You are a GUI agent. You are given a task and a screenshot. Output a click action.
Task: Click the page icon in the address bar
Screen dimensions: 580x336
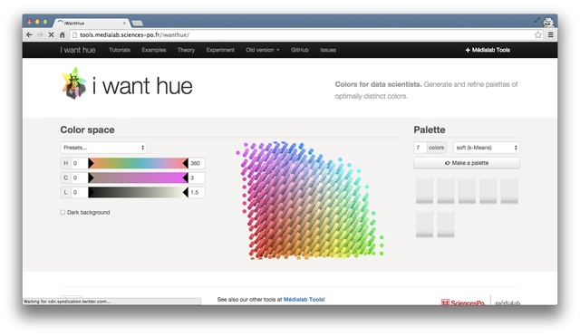74,34
